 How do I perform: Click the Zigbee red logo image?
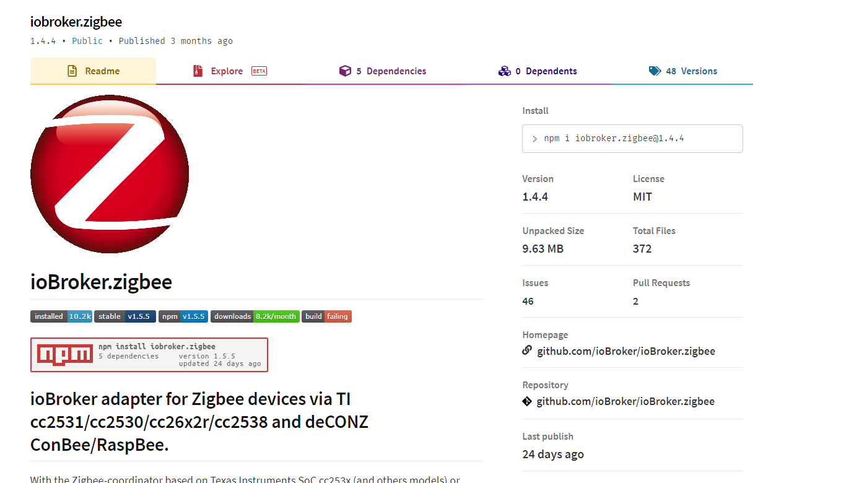tap(110, 174)
